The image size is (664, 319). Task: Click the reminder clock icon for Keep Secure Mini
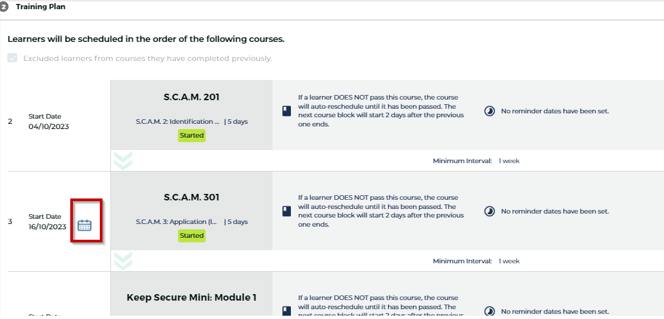click(x=489, y=311)
